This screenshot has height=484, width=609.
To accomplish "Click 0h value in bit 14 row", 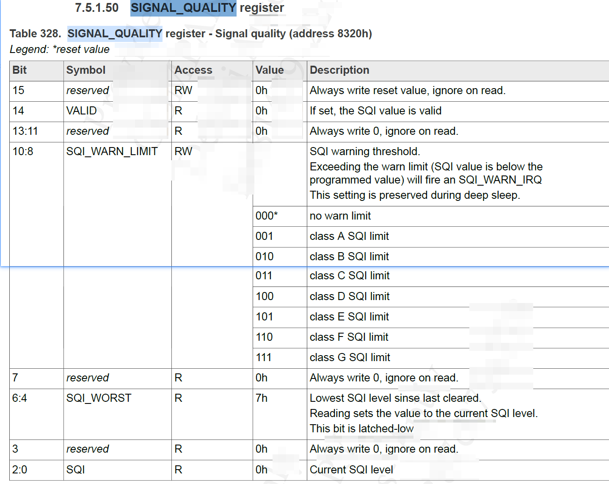I will [262, 111].
